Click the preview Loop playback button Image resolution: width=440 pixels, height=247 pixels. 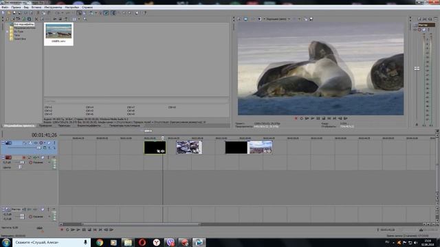click(x=301, y=118)
